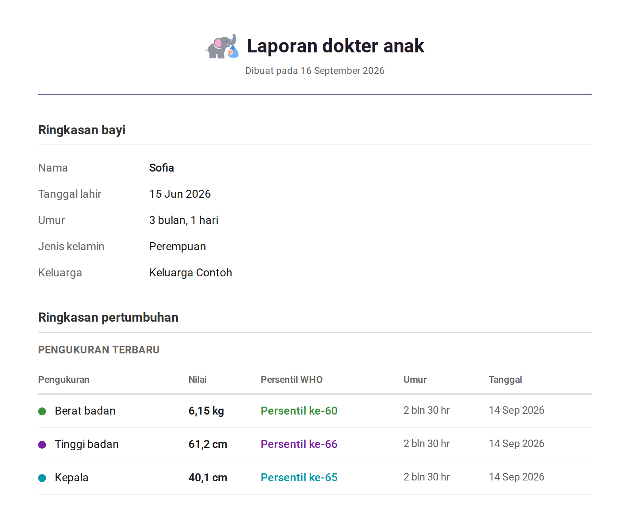Click the PENGUKURAN TERBARU subheading
The height and width of the screenshot is (517, 630).
pyautogui.click(x=99, y=350)
